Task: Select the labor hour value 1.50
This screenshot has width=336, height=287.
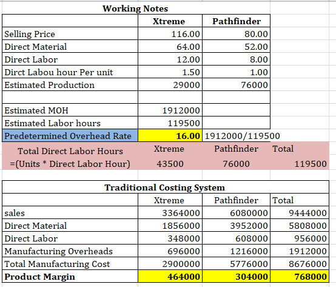Action: (x=170, y=72)
